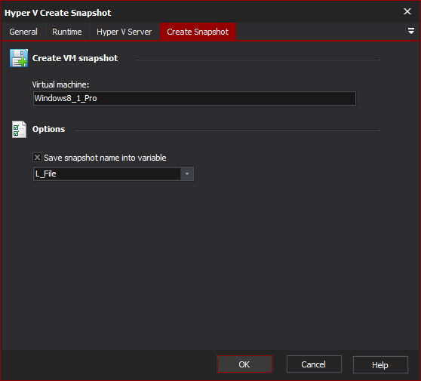Viewport: 421px width, 381px height.
Task: Open the tab list overflow menu icon
Action: [x=410, y=31]
